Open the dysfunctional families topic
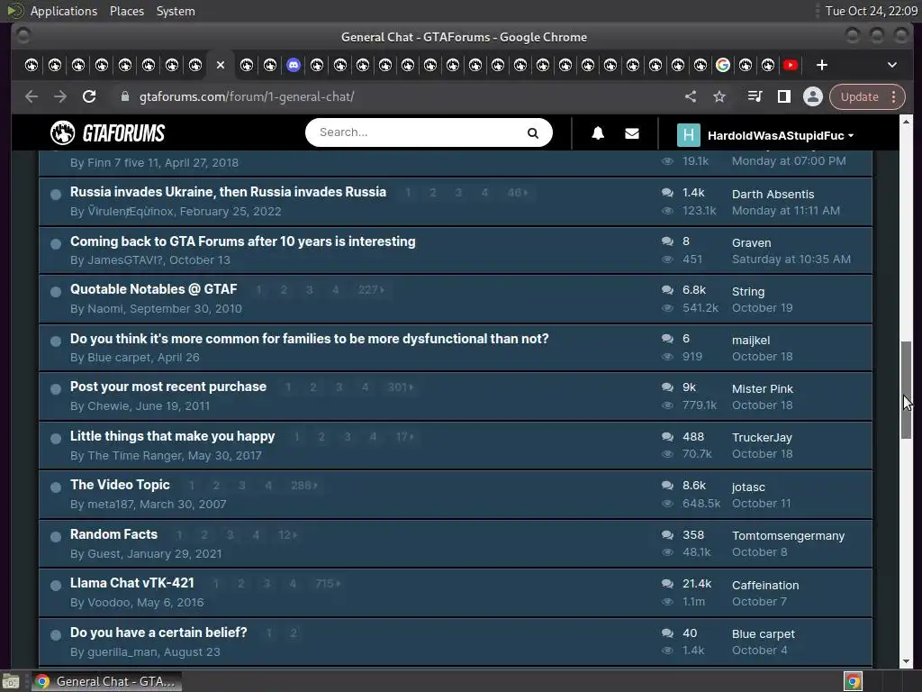The image size is (922, 692). (310, 339)
